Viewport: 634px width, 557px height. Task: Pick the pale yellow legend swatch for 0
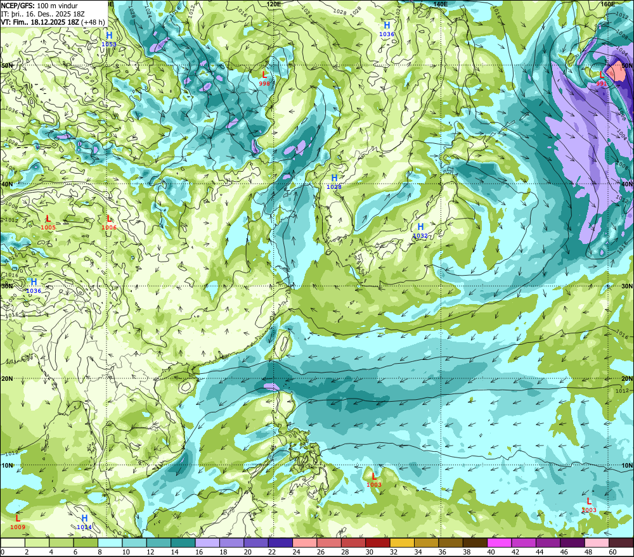pyautogui.click(x=13, y=542)
